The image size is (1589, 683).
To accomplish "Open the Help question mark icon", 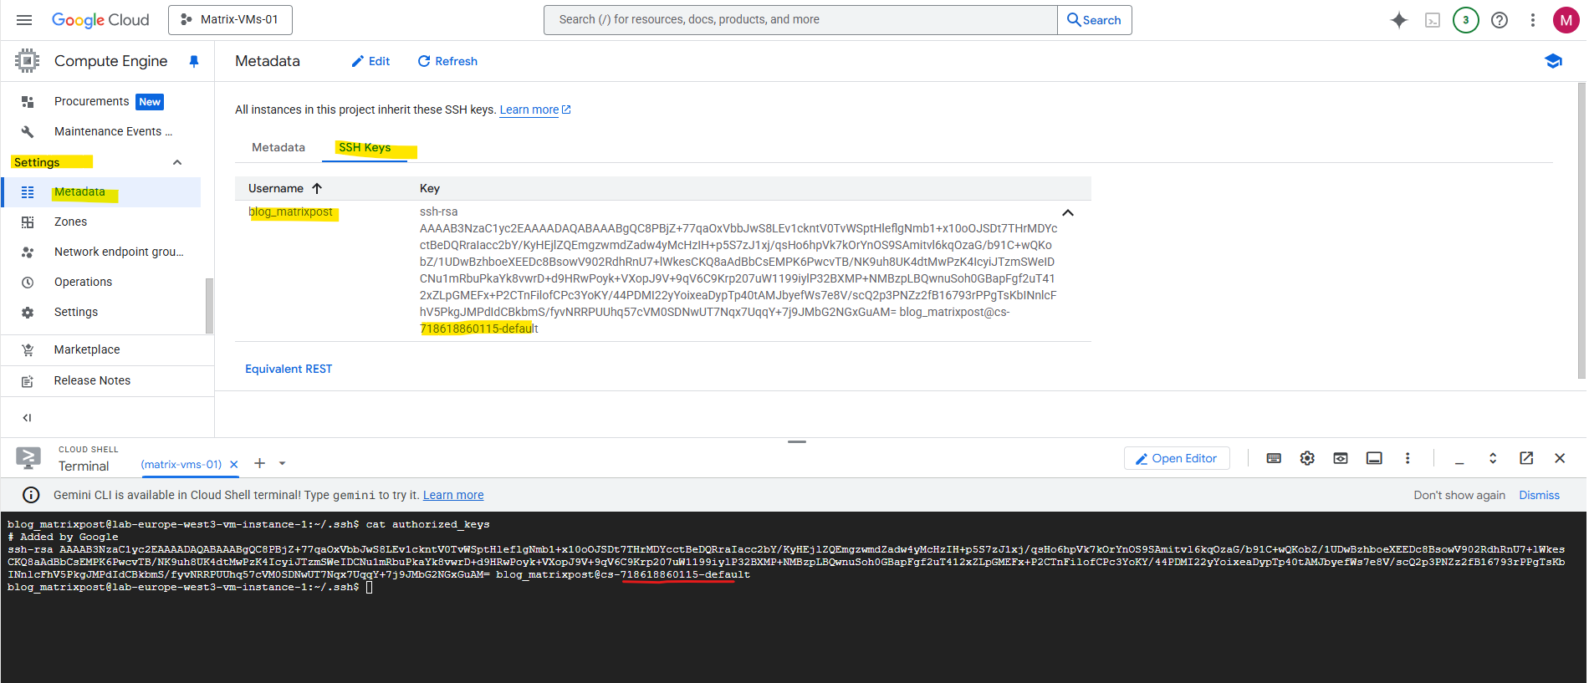I will pos(1500,20).
